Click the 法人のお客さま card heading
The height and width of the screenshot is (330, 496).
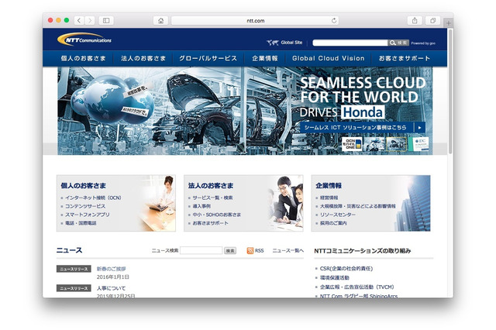coord(211,186)
